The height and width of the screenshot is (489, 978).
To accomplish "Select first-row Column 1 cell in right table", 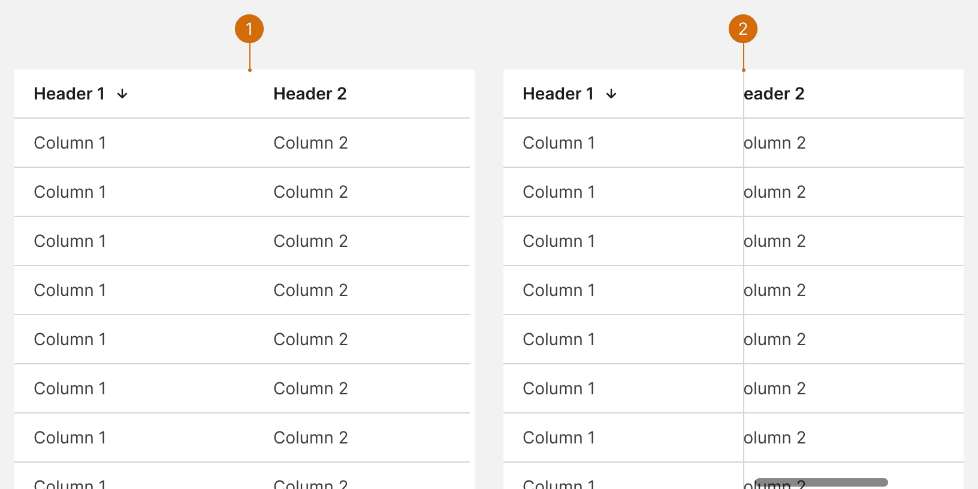I will click(559, 143).
